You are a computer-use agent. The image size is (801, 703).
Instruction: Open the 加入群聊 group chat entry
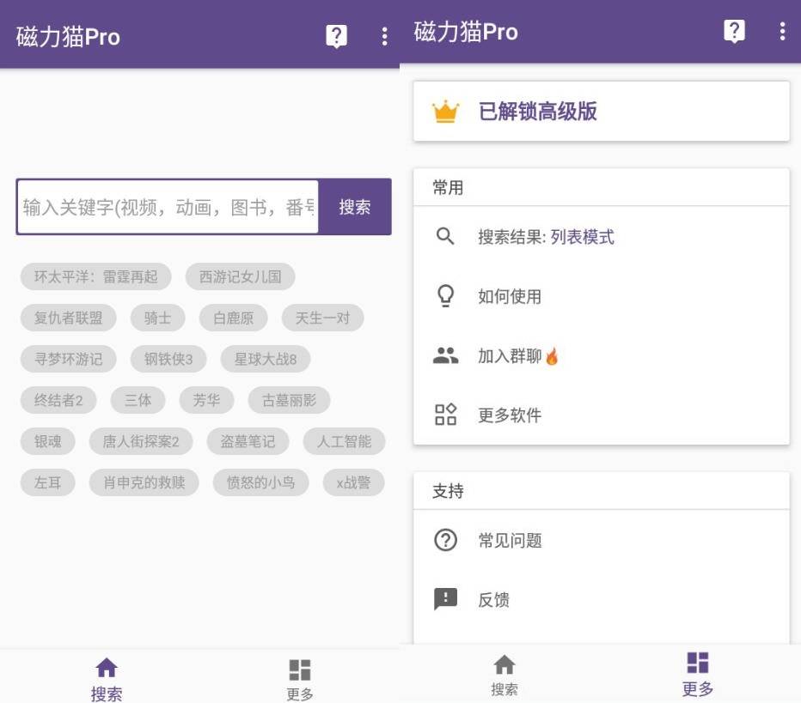click(x=513, y=355)
